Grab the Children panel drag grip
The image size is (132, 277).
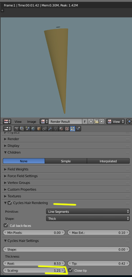pos(128,153)
